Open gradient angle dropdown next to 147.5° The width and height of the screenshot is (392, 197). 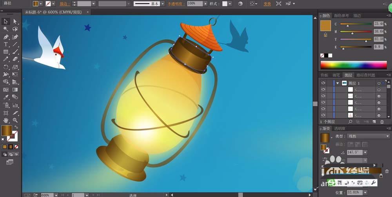point(365,152)
